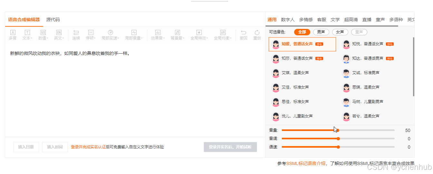Select the 思佳 voice avatar
Viewport: 433px width, 174px height.
276,102
